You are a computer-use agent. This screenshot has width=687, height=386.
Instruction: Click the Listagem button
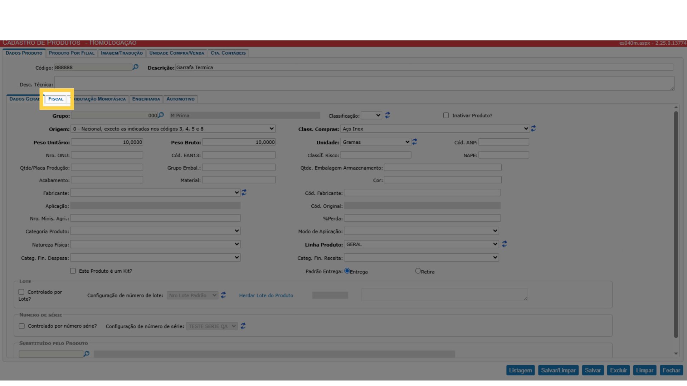click(520, 370)
